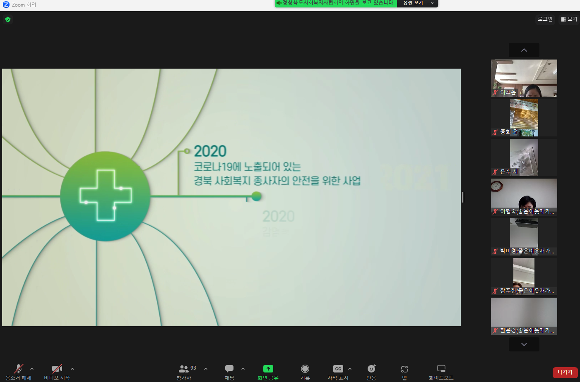This screenshot has height=382, width=580.
Task: Open the 반응 reactions smiley icon
Action: pyautogui.click(x=371, y=369)
